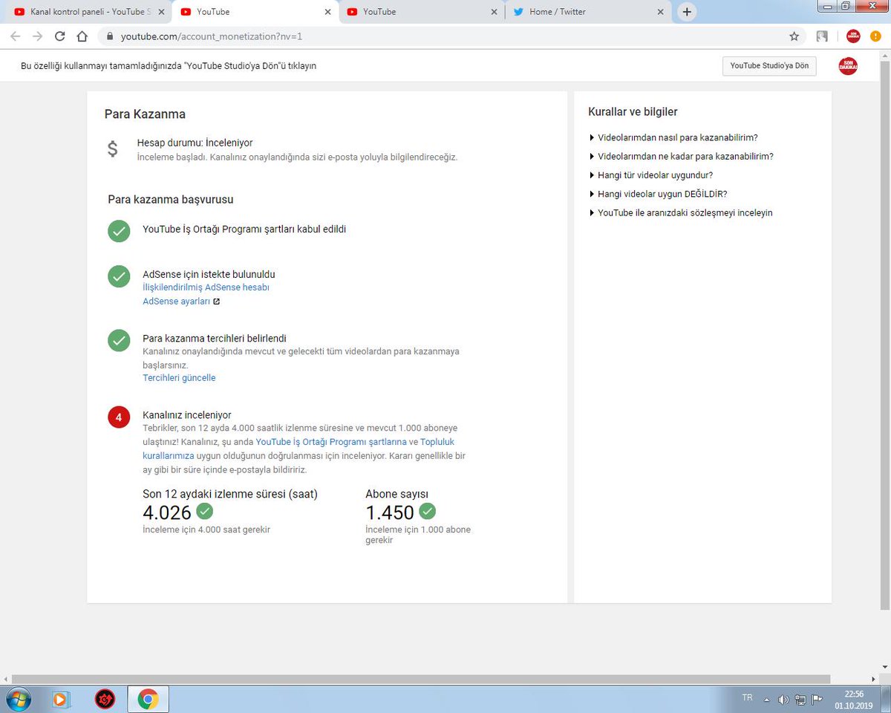Image resolution: width=891 pixels, height=713 pixels.
Task: Click the external link icon beside AdSense ayarları
Action: [216, 302]
